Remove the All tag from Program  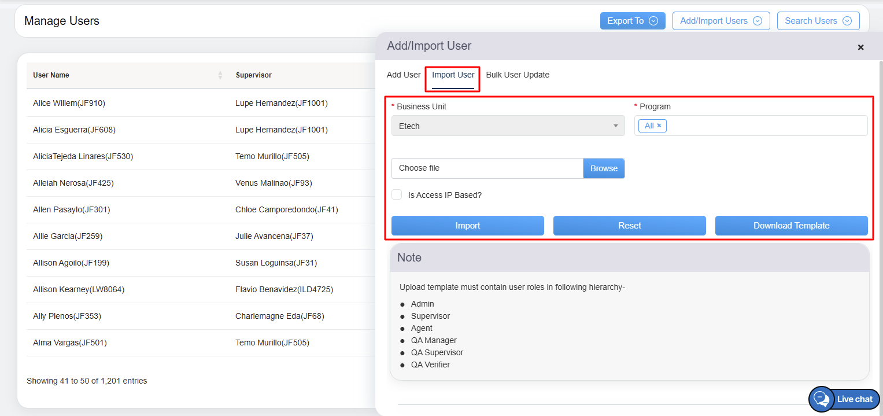(659, 126)
